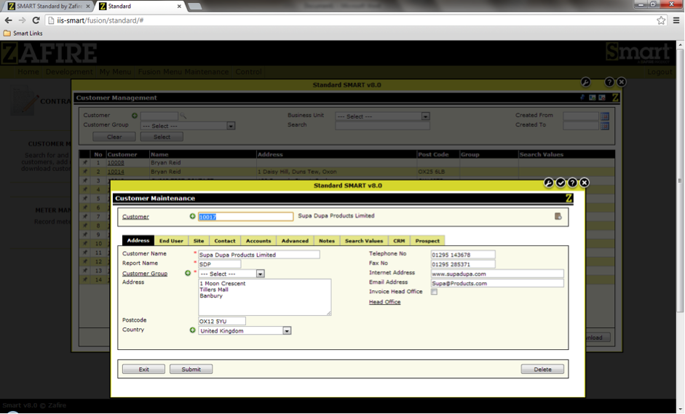The width and height of the screenshot is (685, 414).
Task: Toggle Invoice Head Office checkbox
Action: click(x=434, y=292)
